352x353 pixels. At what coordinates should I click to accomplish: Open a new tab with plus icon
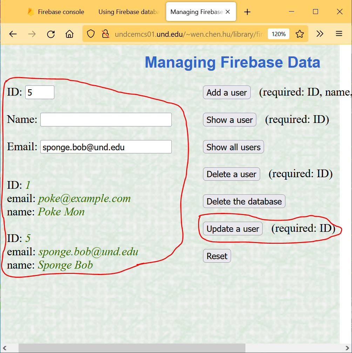pos(247,12)
